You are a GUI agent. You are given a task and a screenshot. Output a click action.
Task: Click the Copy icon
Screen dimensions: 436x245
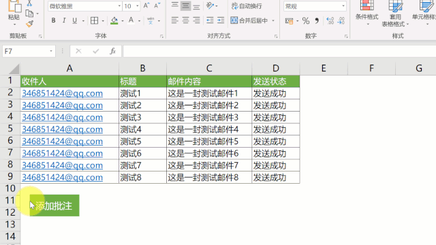coord(29,13)
